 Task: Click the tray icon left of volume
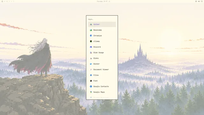[x=196, y=1]
